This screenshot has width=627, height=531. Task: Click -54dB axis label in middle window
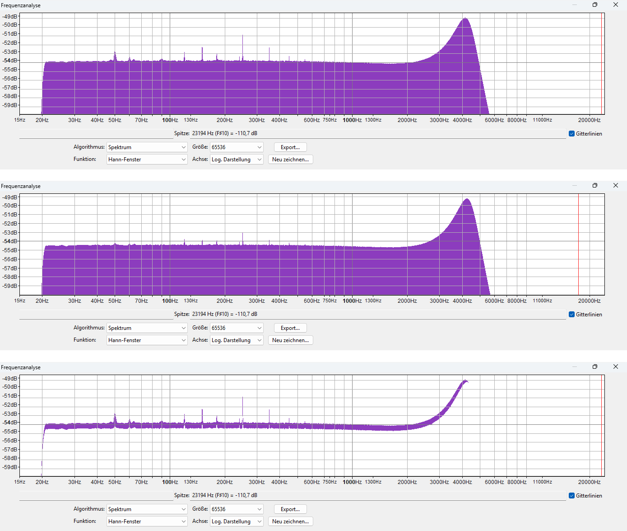[10, 241]
